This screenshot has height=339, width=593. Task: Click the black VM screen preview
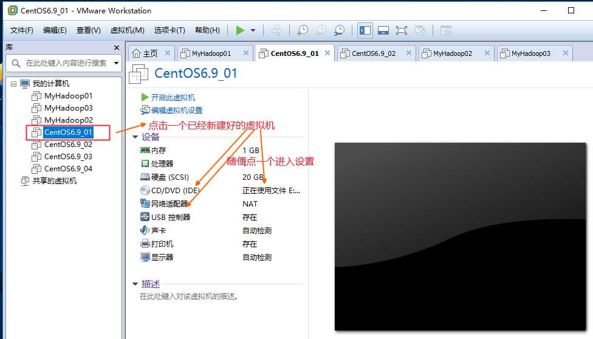tap(461, 236)
